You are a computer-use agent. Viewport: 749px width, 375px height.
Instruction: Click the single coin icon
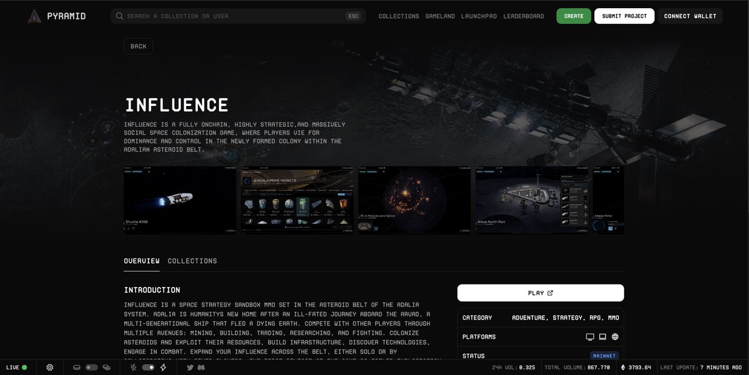tap(77, 368)
